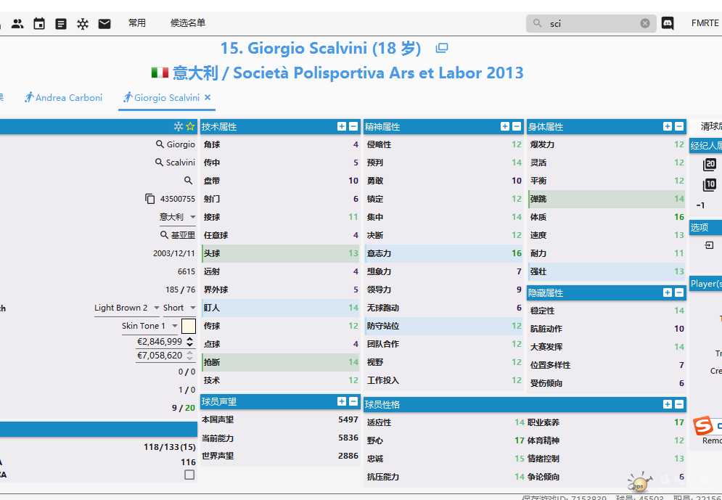
Task: Click the 野心 value 17
Action: pyautogui.click(x=520, y=440)
